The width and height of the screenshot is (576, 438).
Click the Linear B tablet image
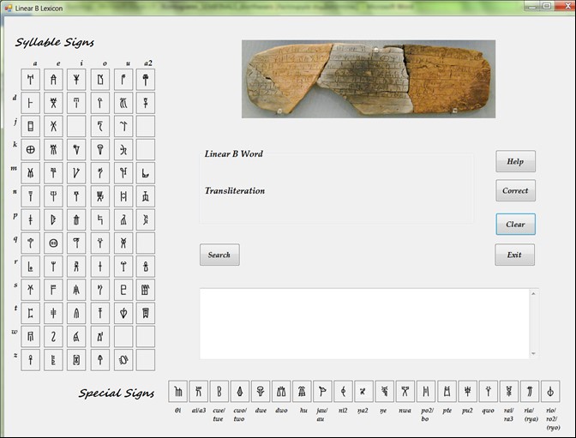click(369, 79)
